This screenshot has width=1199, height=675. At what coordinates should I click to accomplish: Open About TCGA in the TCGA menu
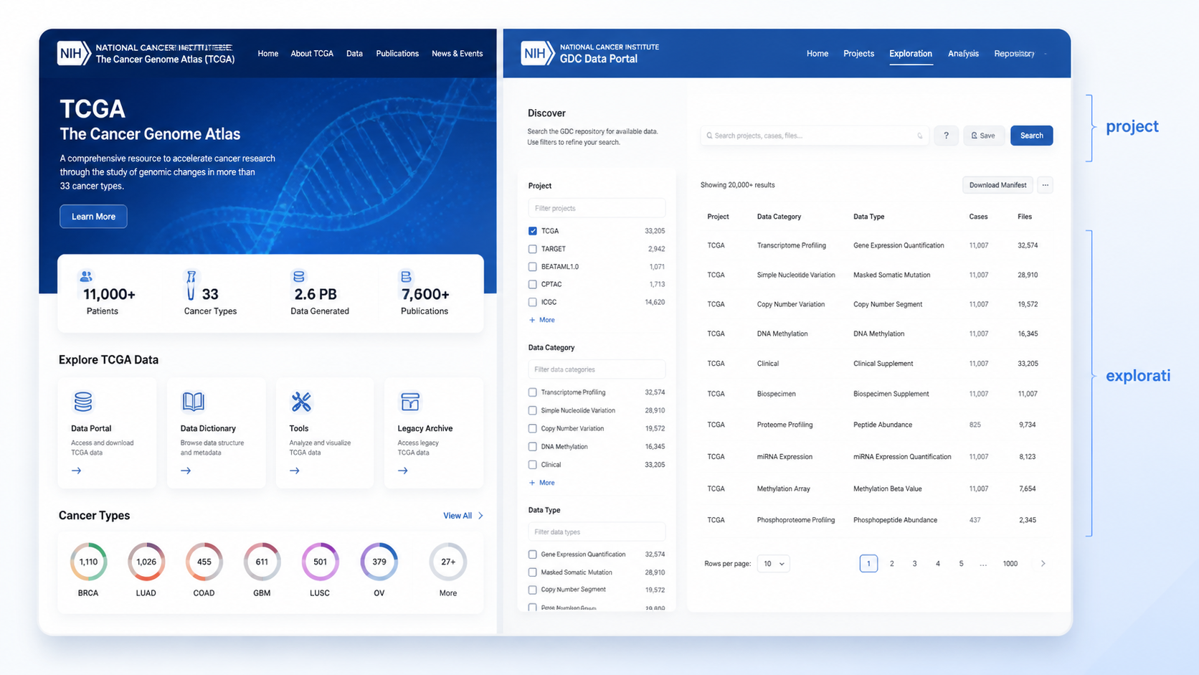point(312,54)
